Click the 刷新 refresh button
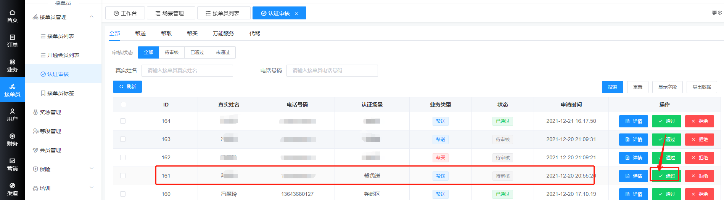The width and height of the screenshot is (724, 200). [x=127, y=87]
